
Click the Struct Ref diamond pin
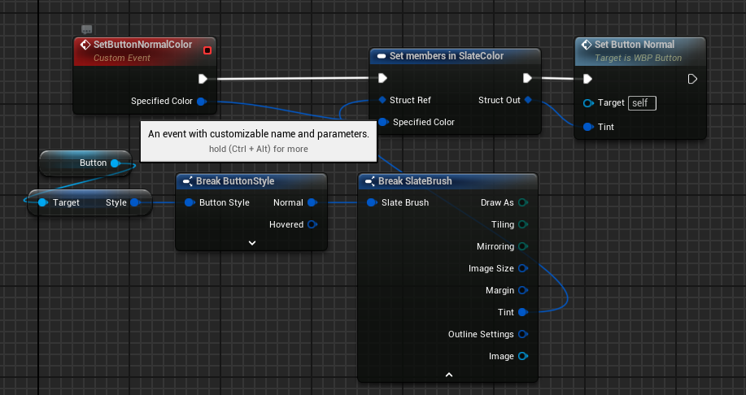(x=382, y=100)
